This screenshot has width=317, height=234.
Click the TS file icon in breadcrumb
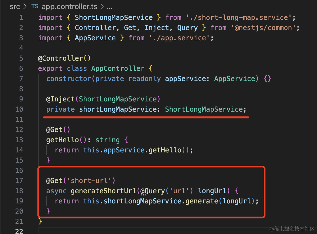click(35, 7)
